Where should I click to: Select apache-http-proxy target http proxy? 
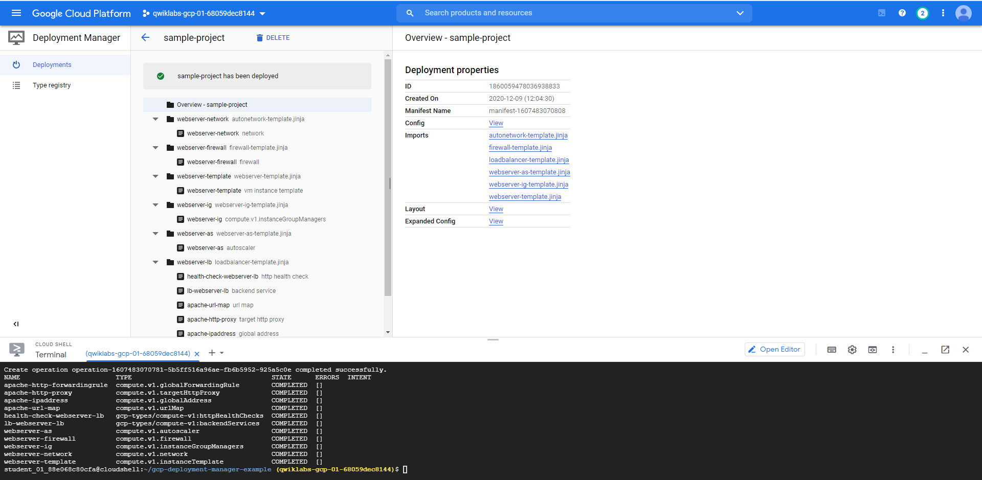coord(230,319)
